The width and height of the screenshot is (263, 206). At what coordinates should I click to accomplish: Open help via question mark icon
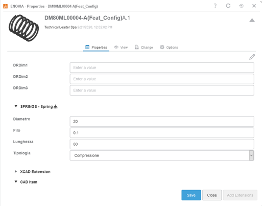pyautogui.click(x=215, y=6)
